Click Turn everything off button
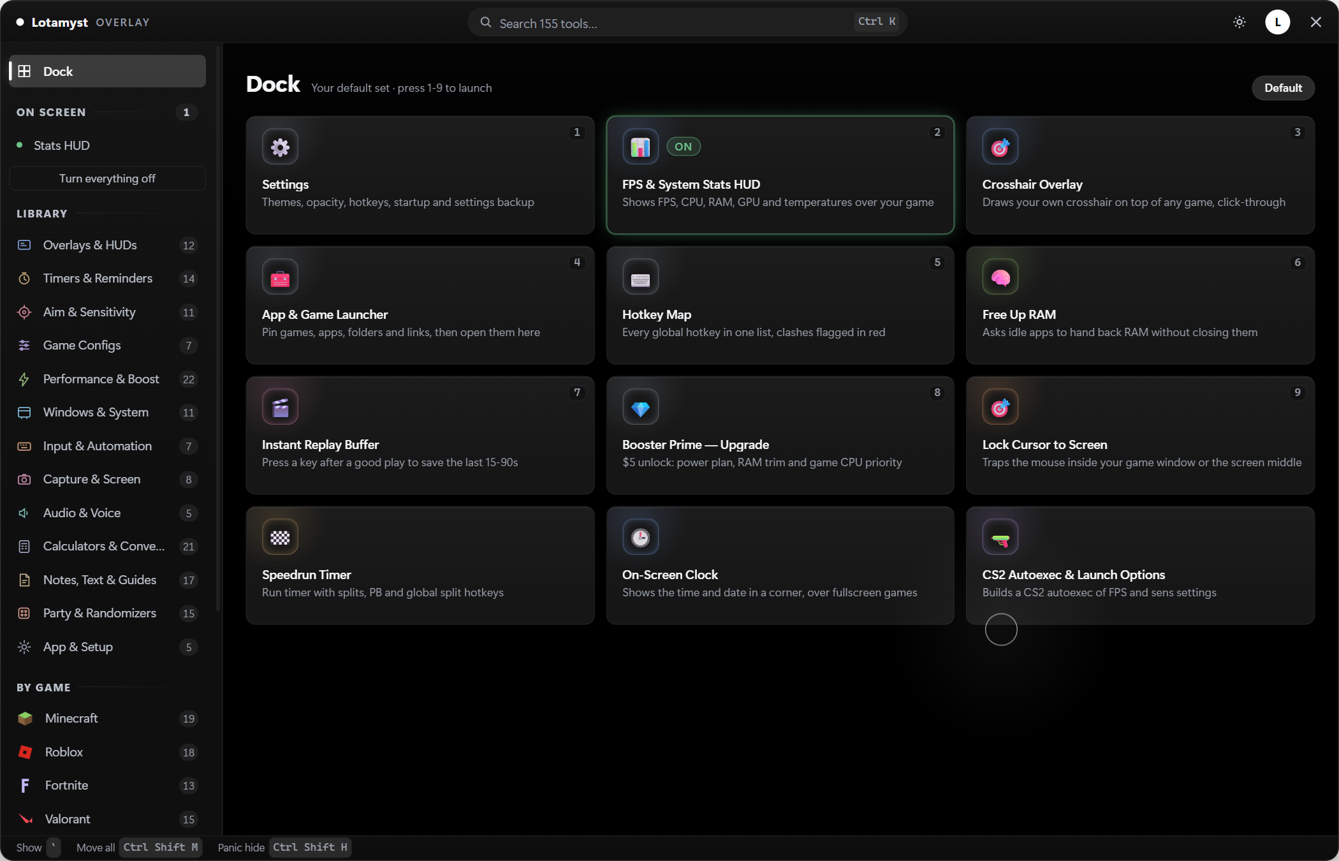The width and height of the screenshot is (1339, 861). 107,179
